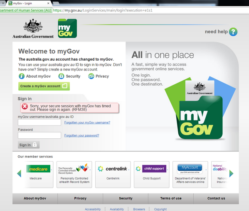
Task: Click the 'Our member services' heading
Action: tap(35, 157)
